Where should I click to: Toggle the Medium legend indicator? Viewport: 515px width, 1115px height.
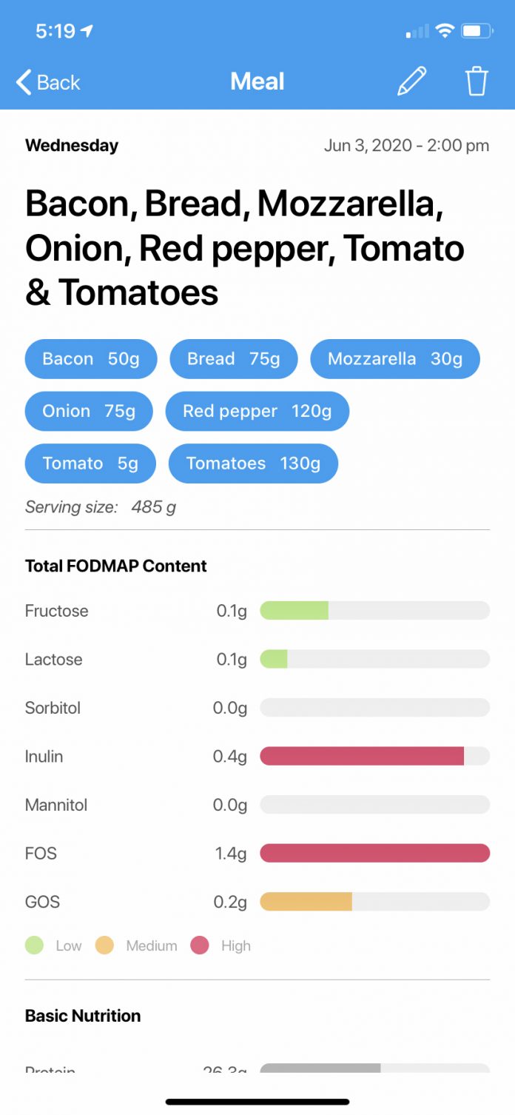coord(104,945)
